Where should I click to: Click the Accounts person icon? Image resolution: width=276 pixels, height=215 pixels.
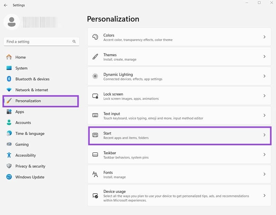pos(9,123)
